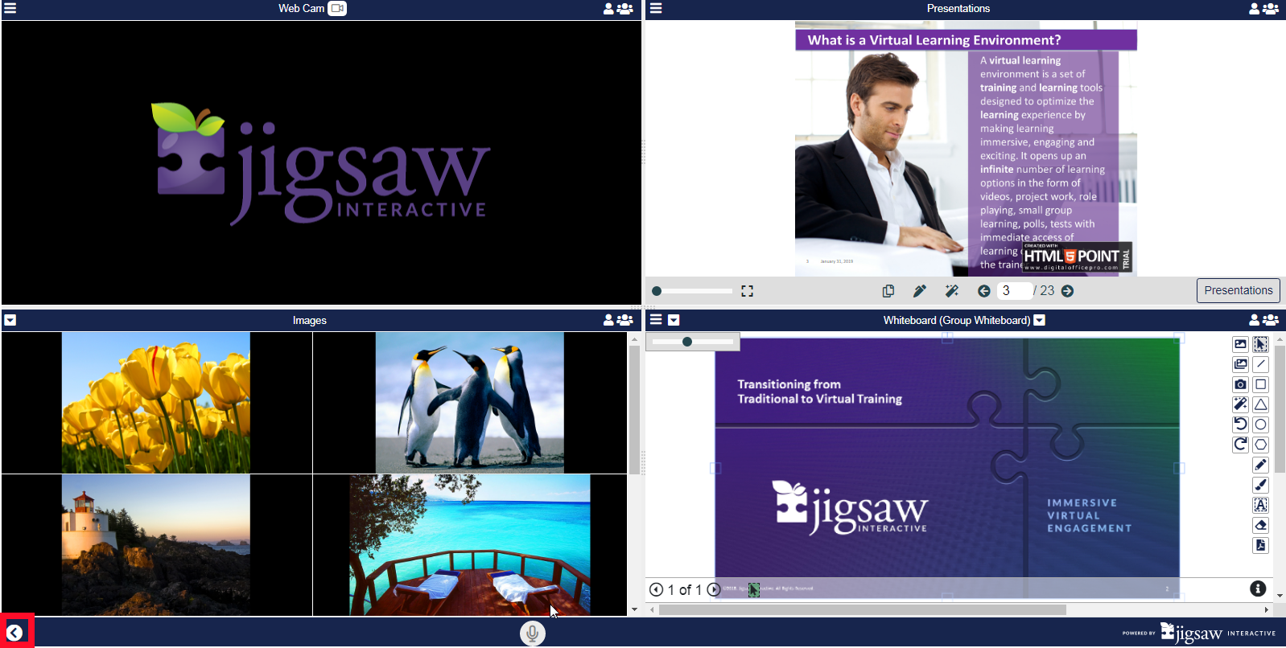Collapse the sidebar with bottom-left arrow
Screen dimensions: 1286x648
point(14,633)
